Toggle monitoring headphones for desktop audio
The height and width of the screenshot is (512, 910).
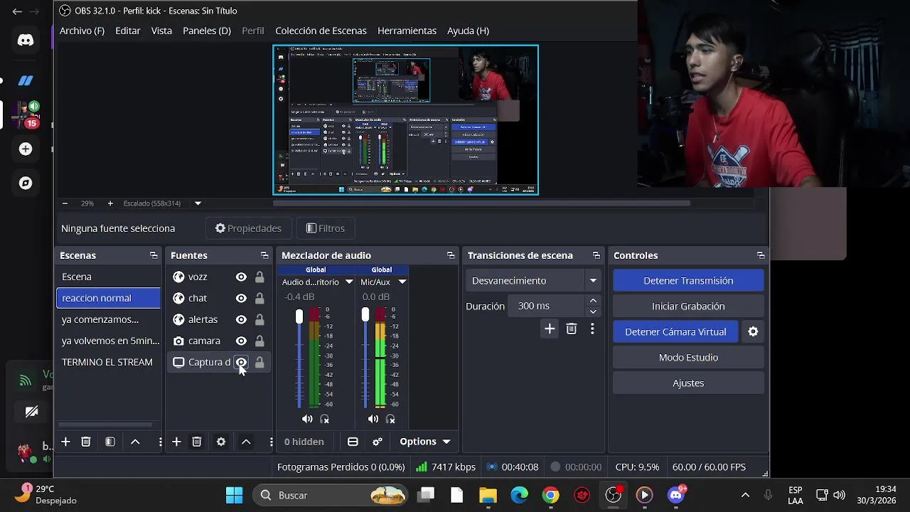coord(325,419)
